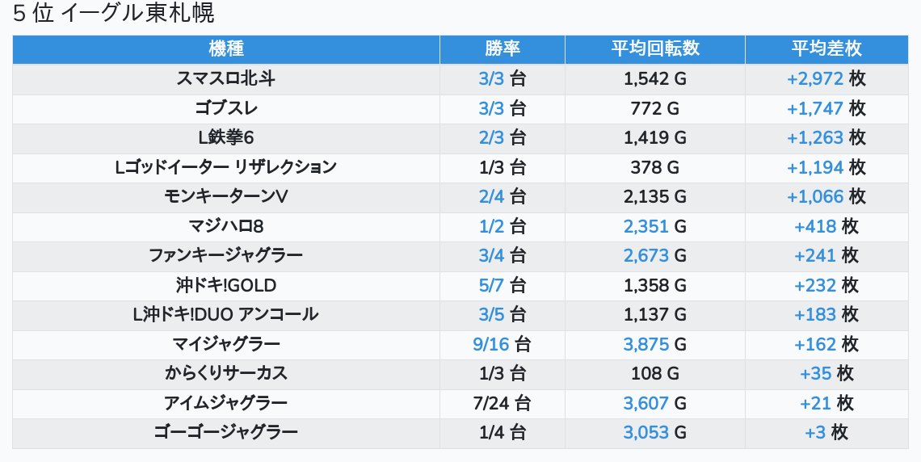Open the 3,607 G value for アイムジャグラー

[x=646, y=403]
